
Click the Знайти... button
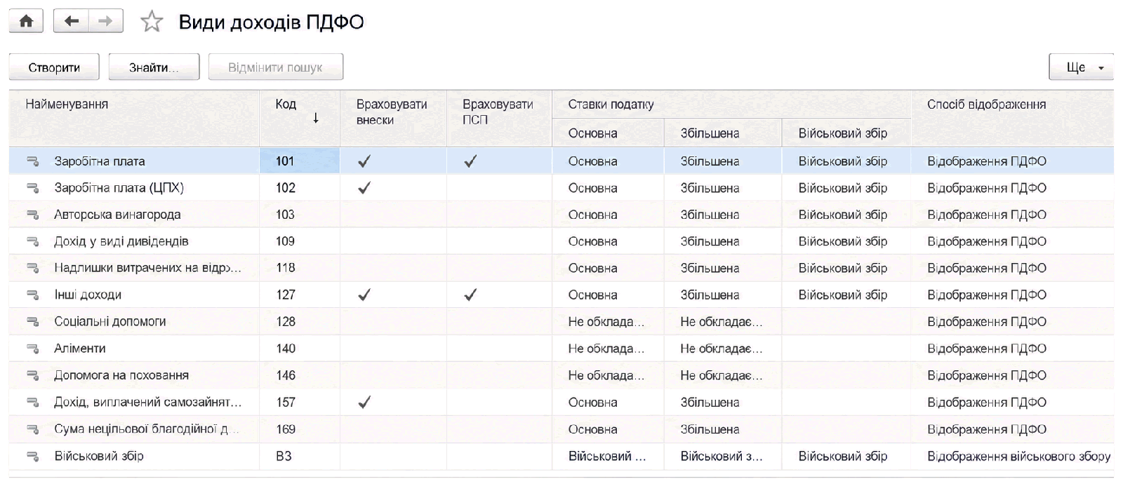point(154,67)
